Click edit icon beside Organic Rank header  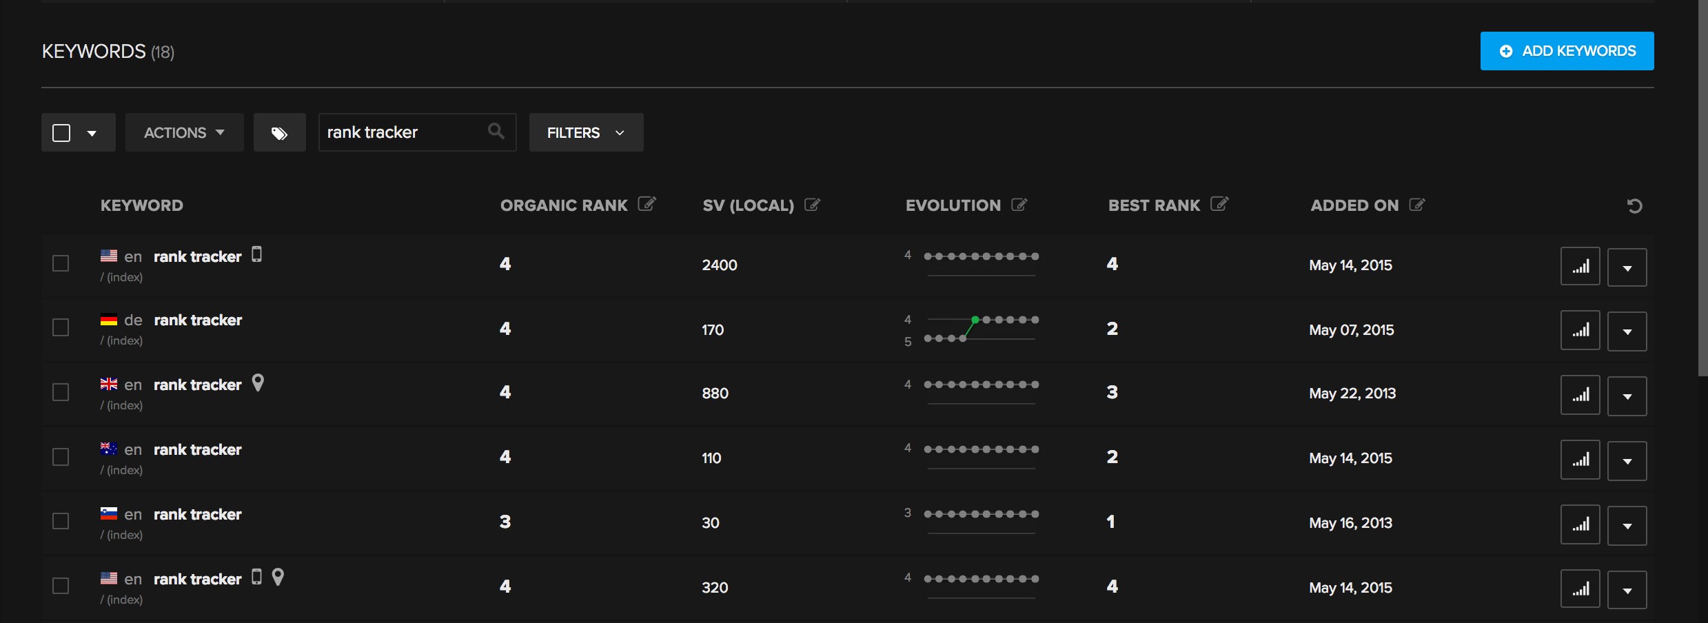tap(647, 204)
